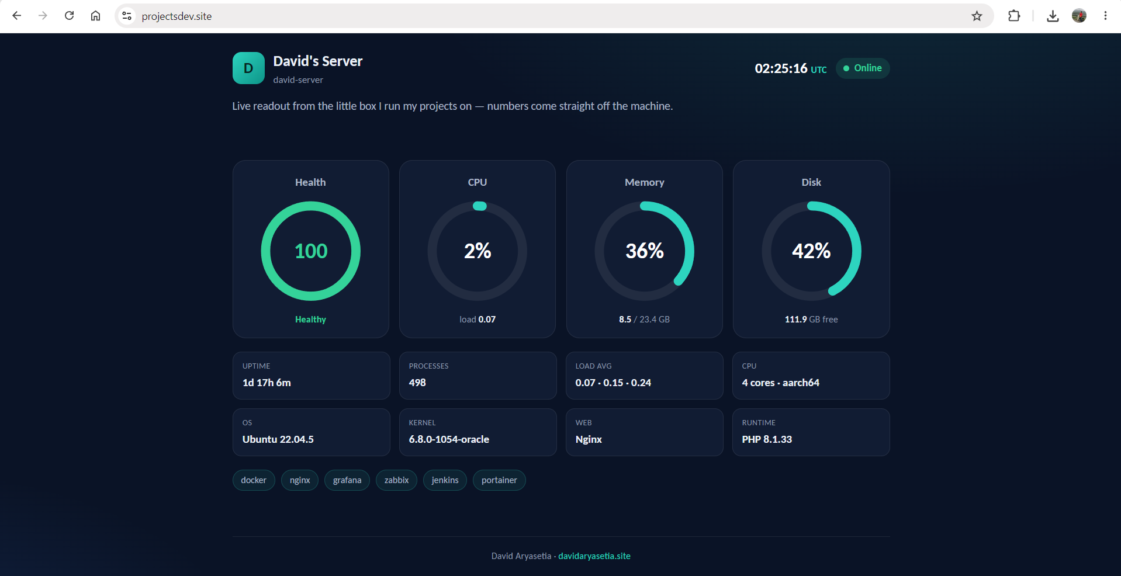Bookmark this page with the star

pyautogui.click(x=977, y=16)
